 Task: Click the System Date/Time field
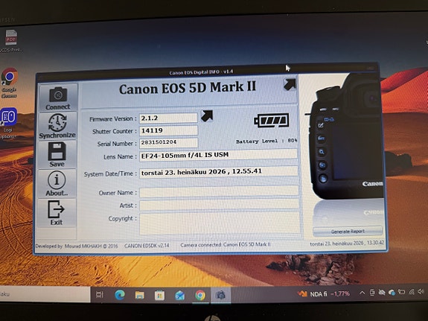coord(218,172)
